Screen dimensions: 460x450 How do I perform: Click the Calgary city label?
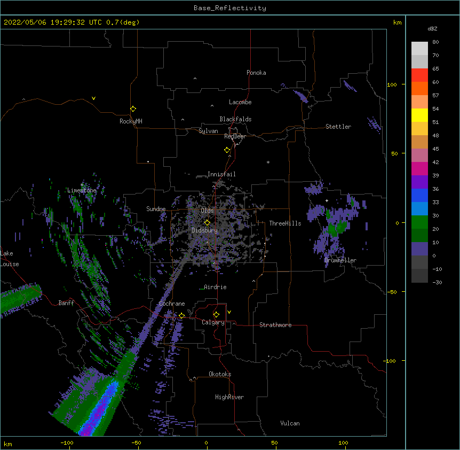213,322
